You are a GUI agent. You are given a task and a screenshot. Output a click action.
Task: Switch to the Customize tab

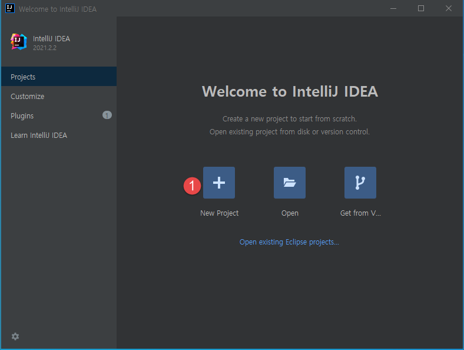[59, 96]
